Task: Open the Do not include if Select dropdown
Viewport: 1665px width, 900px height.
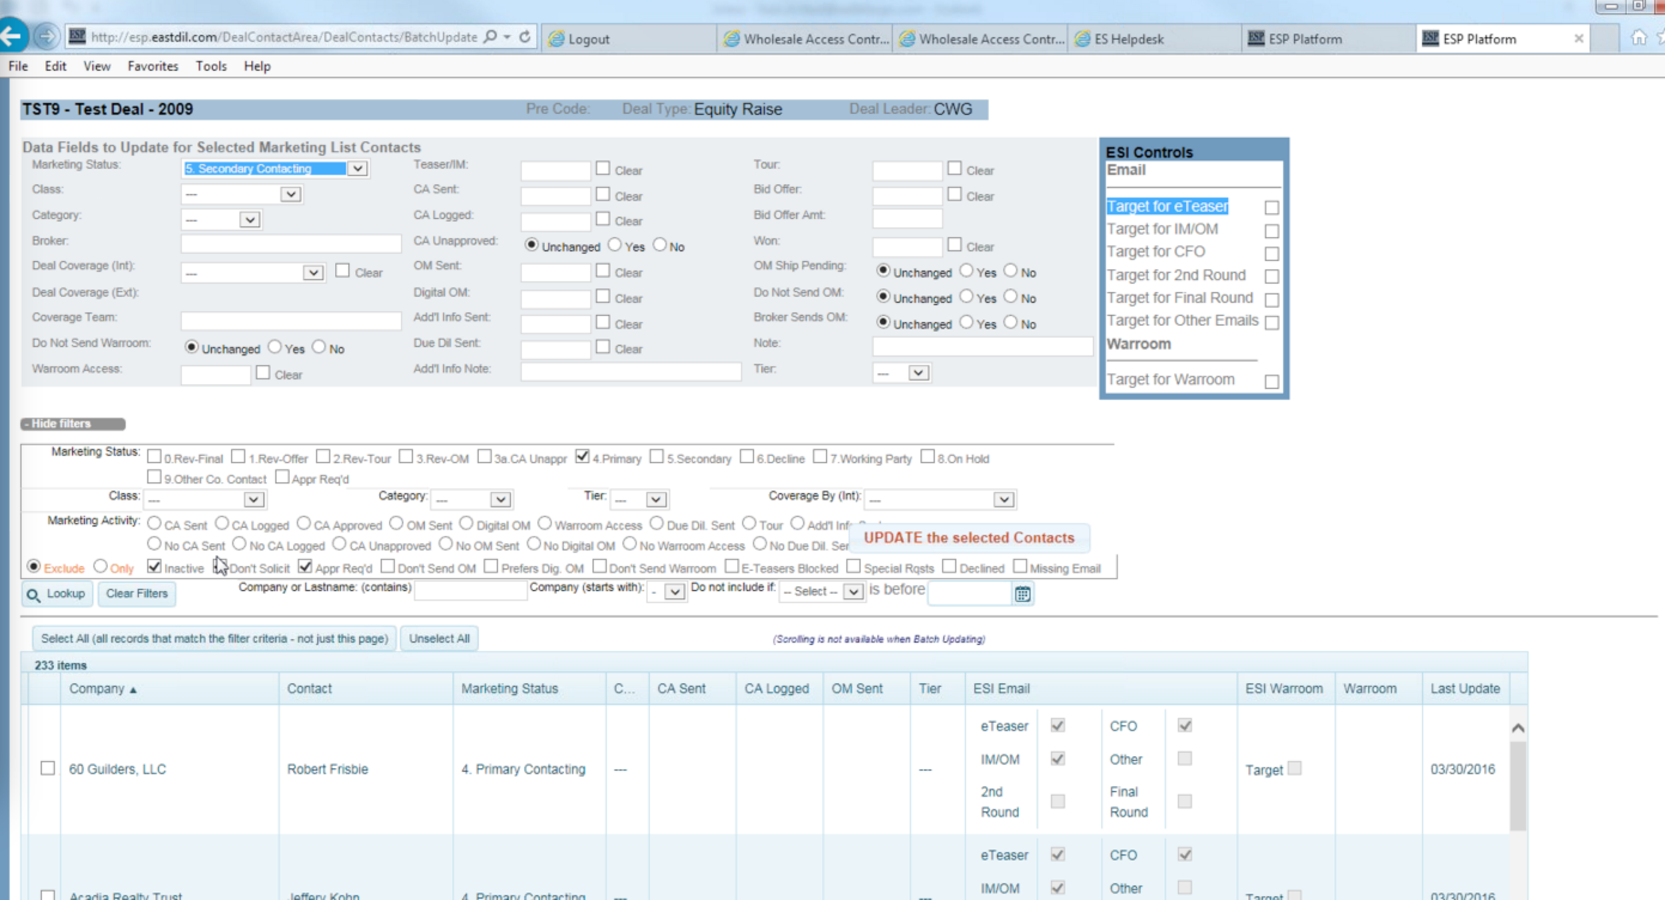Action: [x=852, y=591]
